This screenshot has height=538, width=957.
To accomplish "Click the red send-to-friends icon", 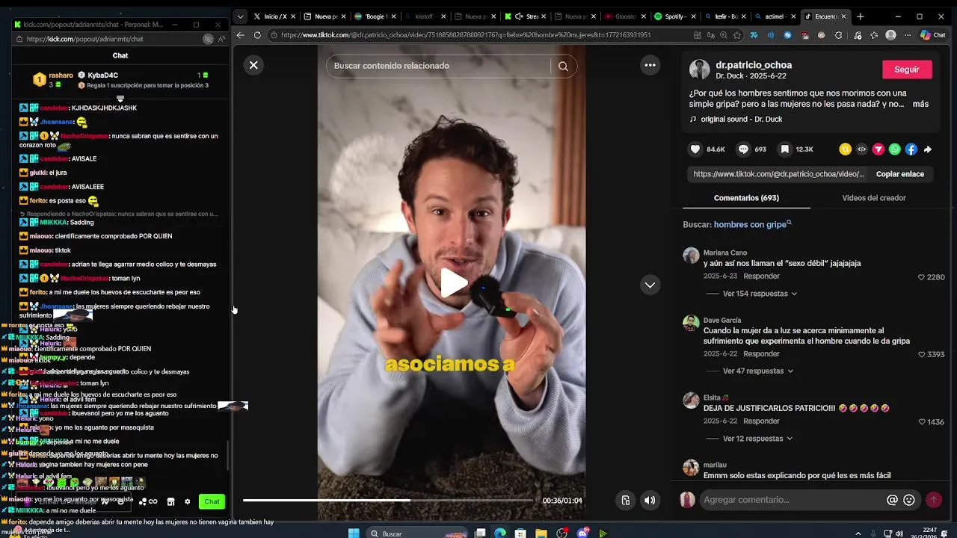I will click(878, 149).
